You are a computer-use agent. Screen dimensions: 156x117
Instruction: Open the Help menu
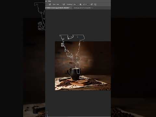pyautogui.click(x=49, y=1)
